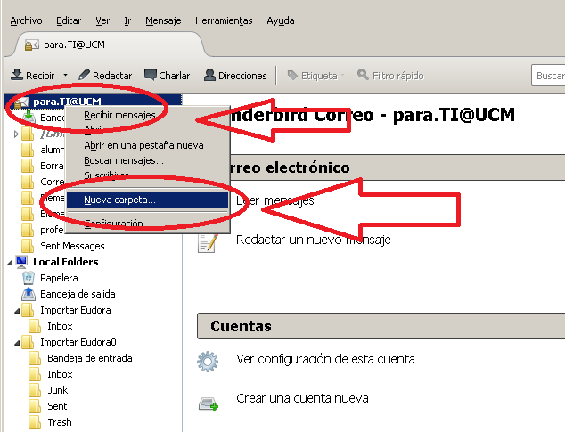Image resolution: width=565 pixels, height=432 pixels.
Task: Open Inbox under Importar Eudora0
Action: [x=60, y=374]
